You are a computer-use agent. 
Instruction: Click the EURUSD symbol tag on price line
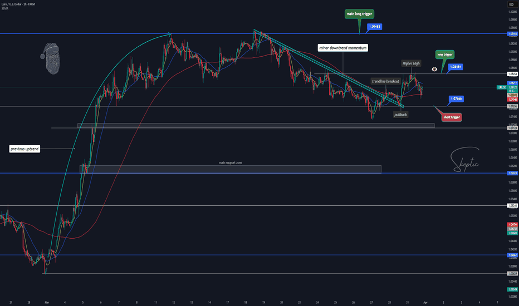[x=501, y=87]
